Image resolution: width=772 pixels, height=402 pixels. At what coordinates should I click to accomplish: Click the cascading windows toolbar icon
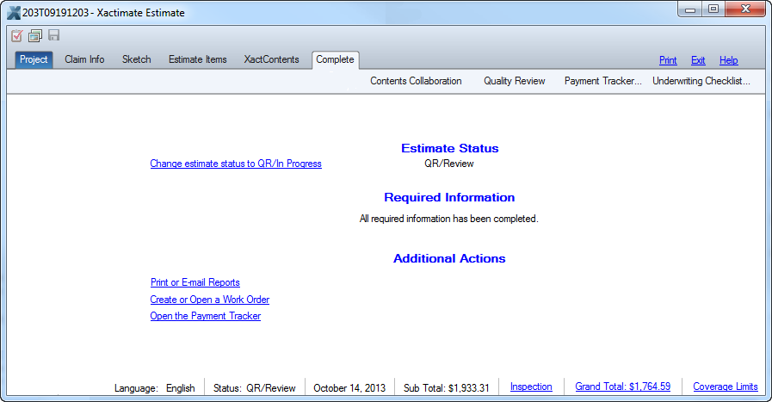tap(35, 35)
